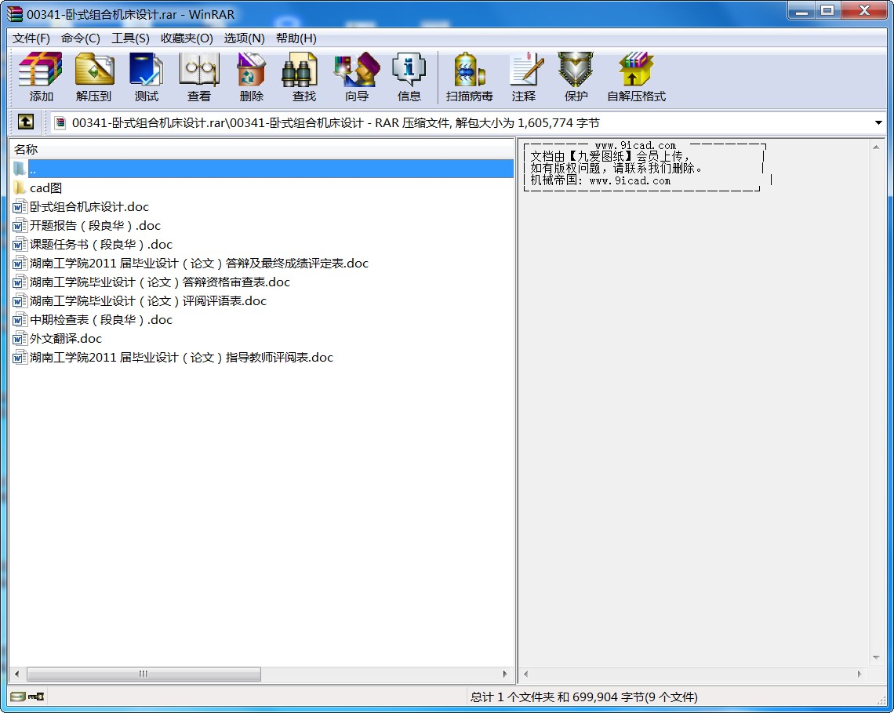Click the archive path text in address bar
The width and height of the screenshot is (894, 713).
click(336, 122)
